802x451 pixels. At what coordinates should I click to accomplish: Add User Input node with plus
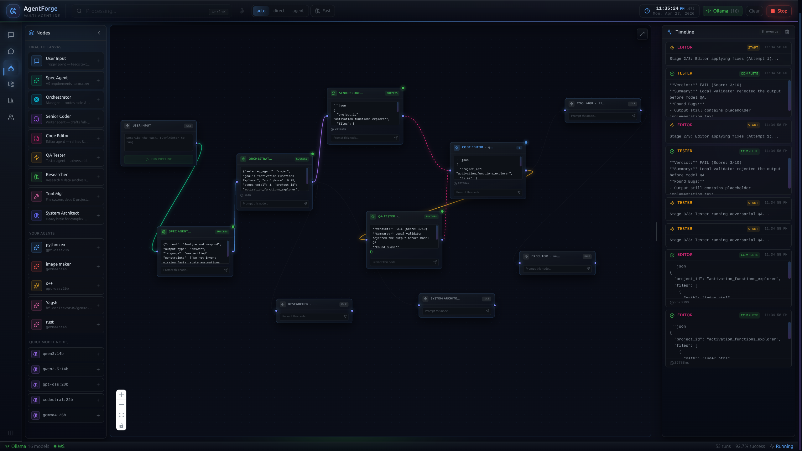point(98,61)
